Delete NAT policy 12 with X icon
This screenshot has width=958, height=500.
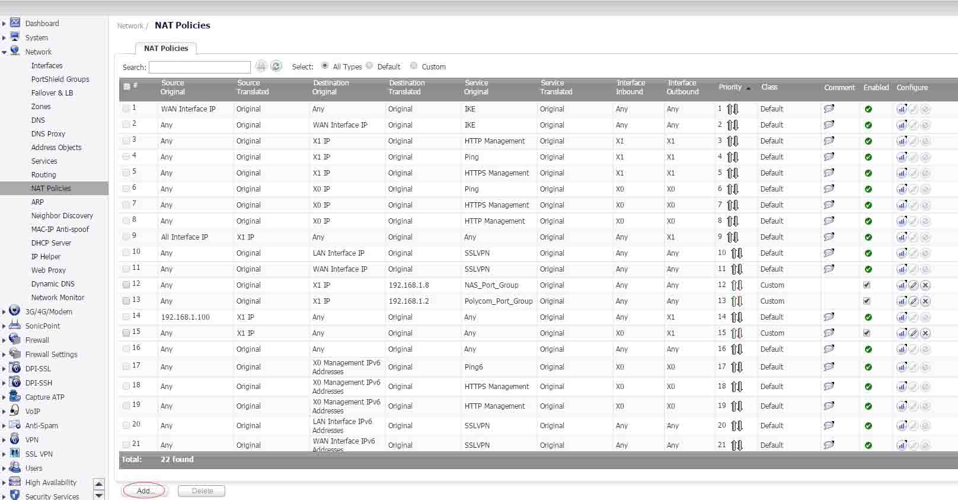point(925,285)
